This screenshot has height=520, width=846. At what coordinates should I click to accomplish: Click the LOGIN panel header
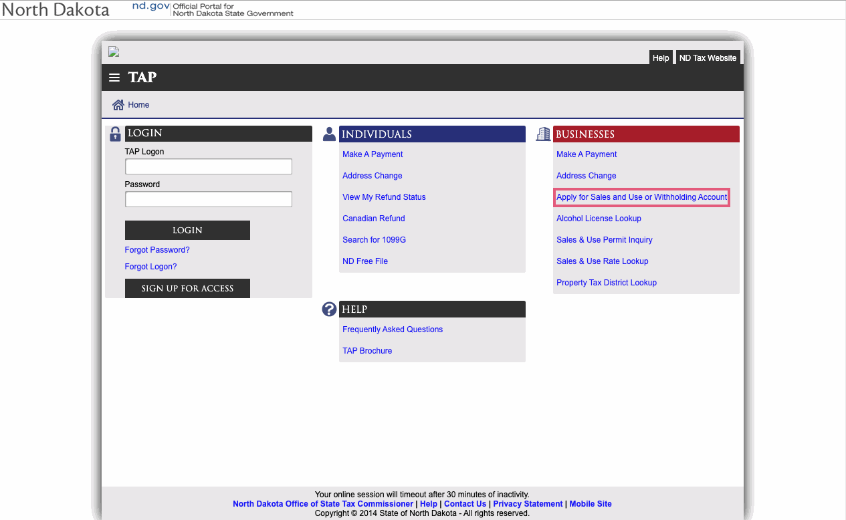(219, 134)
